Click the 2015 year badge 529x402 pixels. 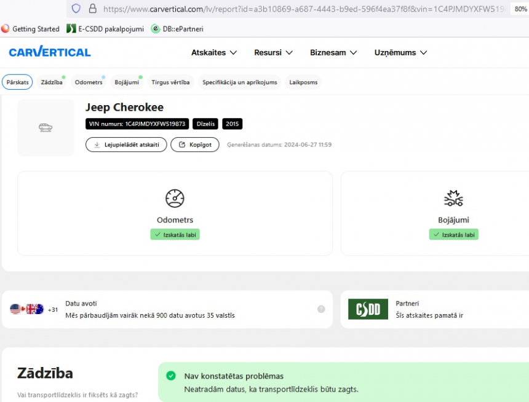232,124
